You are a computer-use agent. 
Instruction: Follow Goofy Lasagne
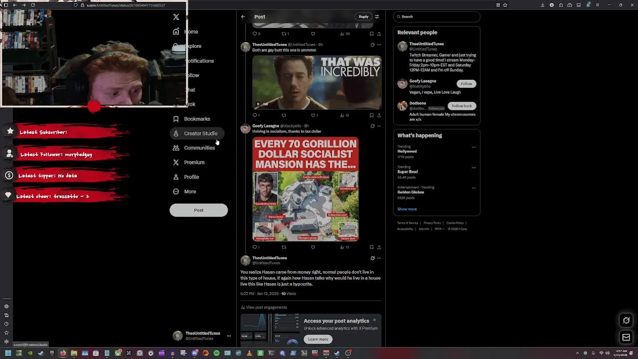pos(466,83)
